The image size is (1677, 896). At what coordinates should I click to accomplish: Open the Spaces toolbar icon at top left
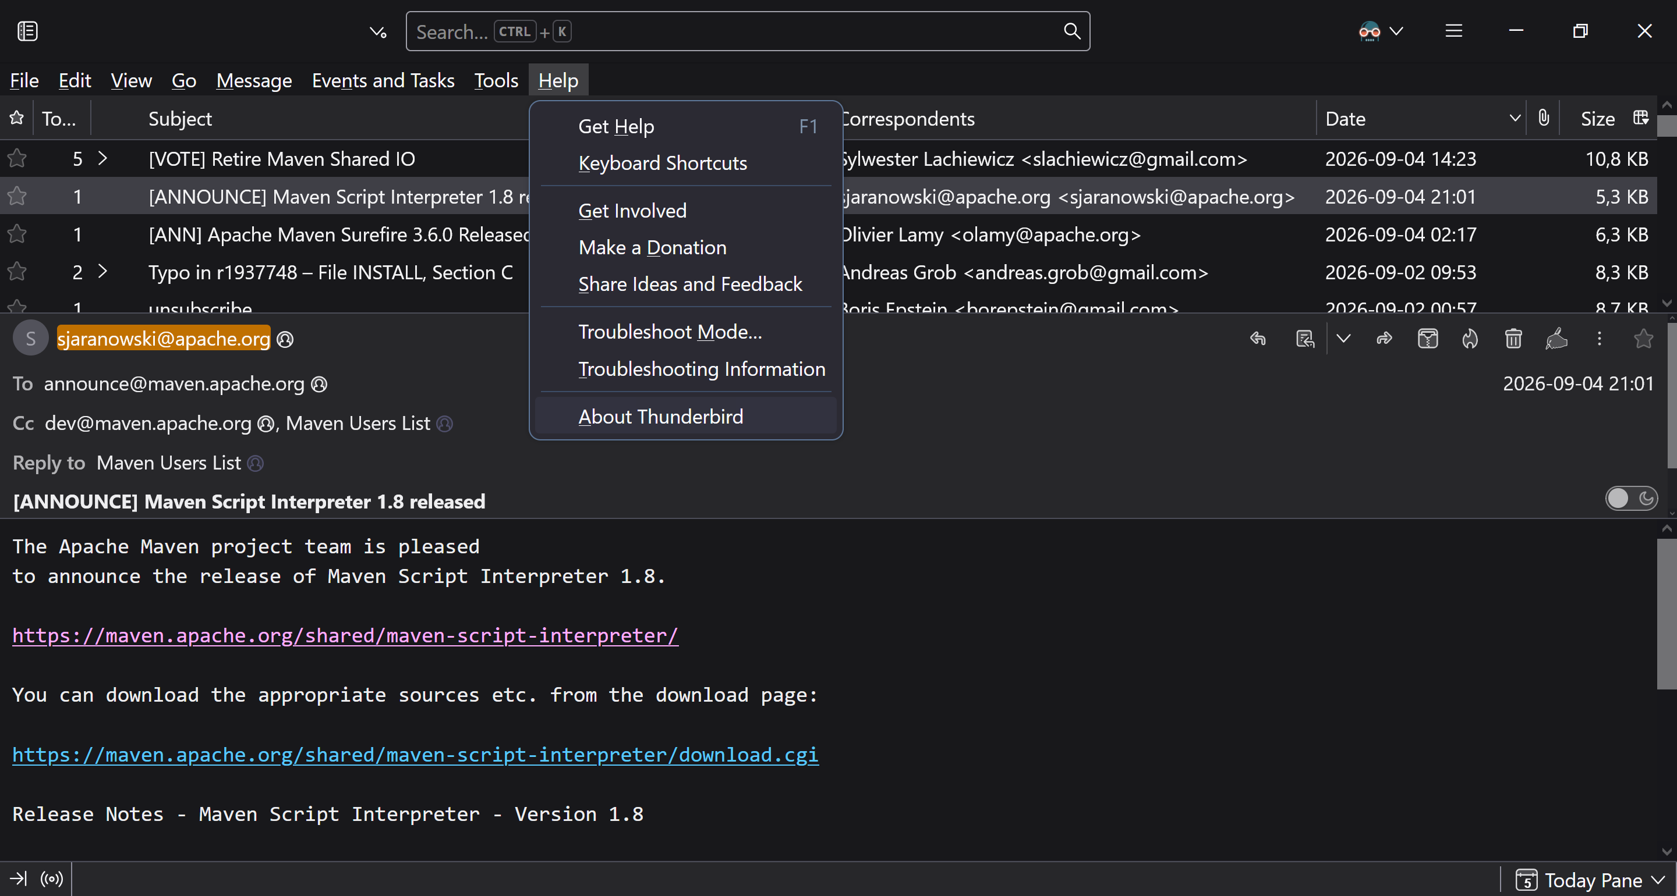pos(27,31)
